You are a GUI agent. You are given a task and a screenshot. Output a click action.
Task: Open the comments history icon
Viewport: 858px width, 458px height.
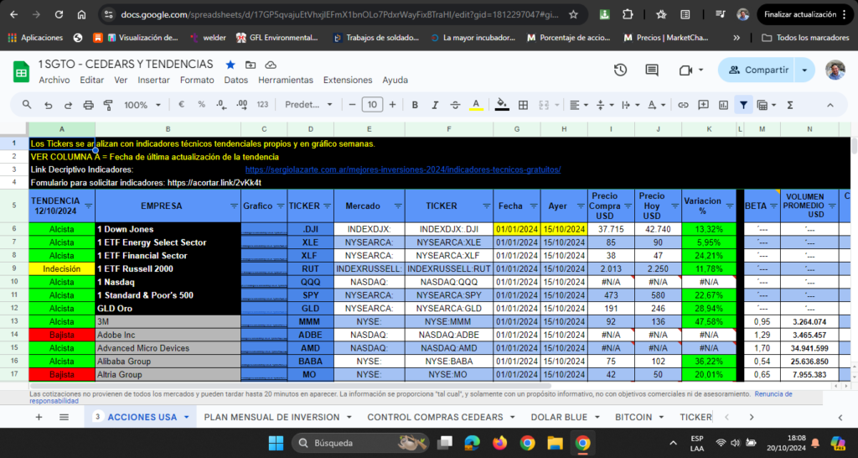(x=652, y=70)
